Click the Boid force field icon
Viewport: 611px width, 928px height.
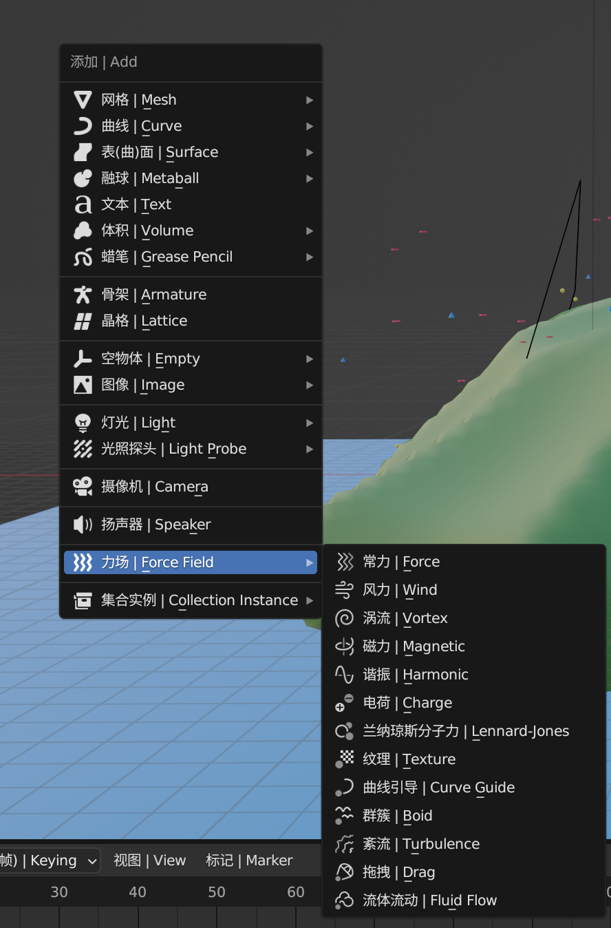[343, 815]
